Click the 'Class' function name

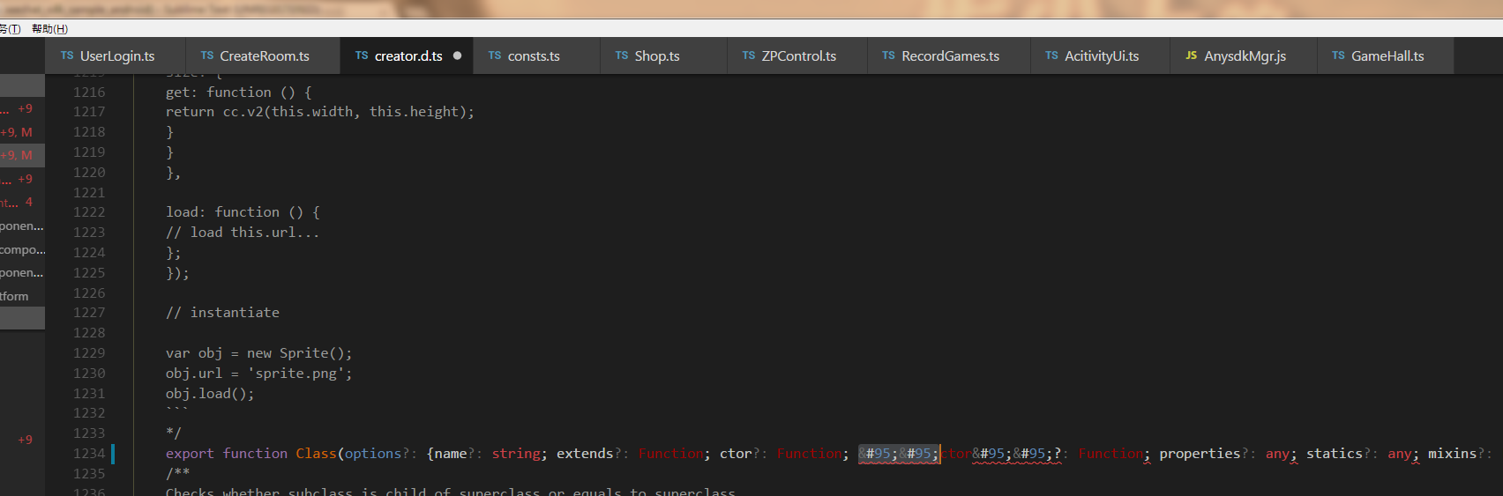[x=316, y=454]
